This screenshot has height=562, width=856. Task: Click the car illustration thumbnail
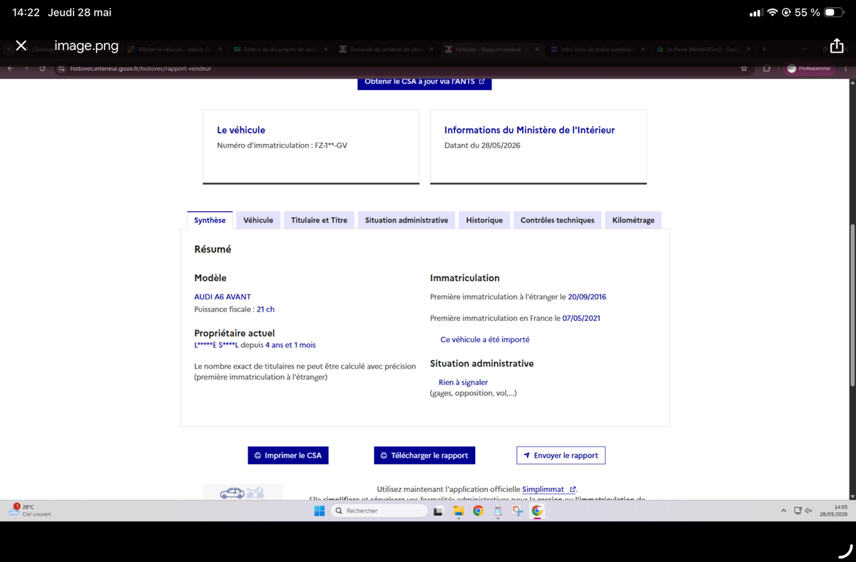pos(243,492)
